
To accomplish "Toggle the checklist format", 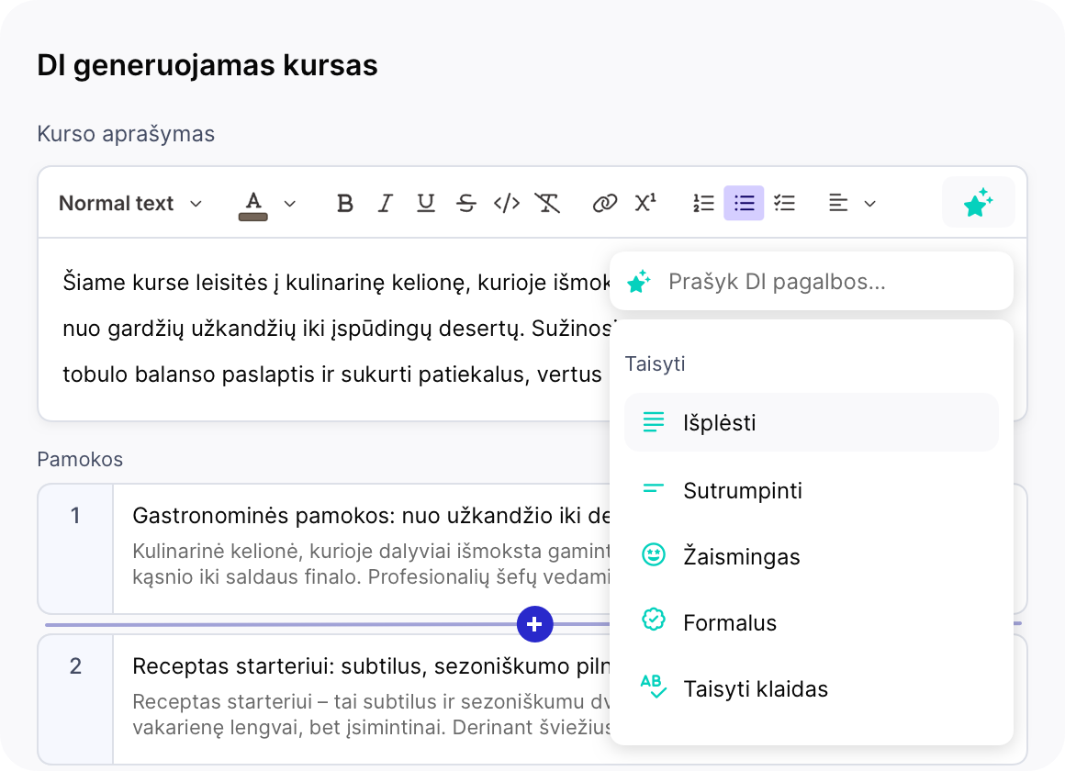I will (x=784, y=203).
